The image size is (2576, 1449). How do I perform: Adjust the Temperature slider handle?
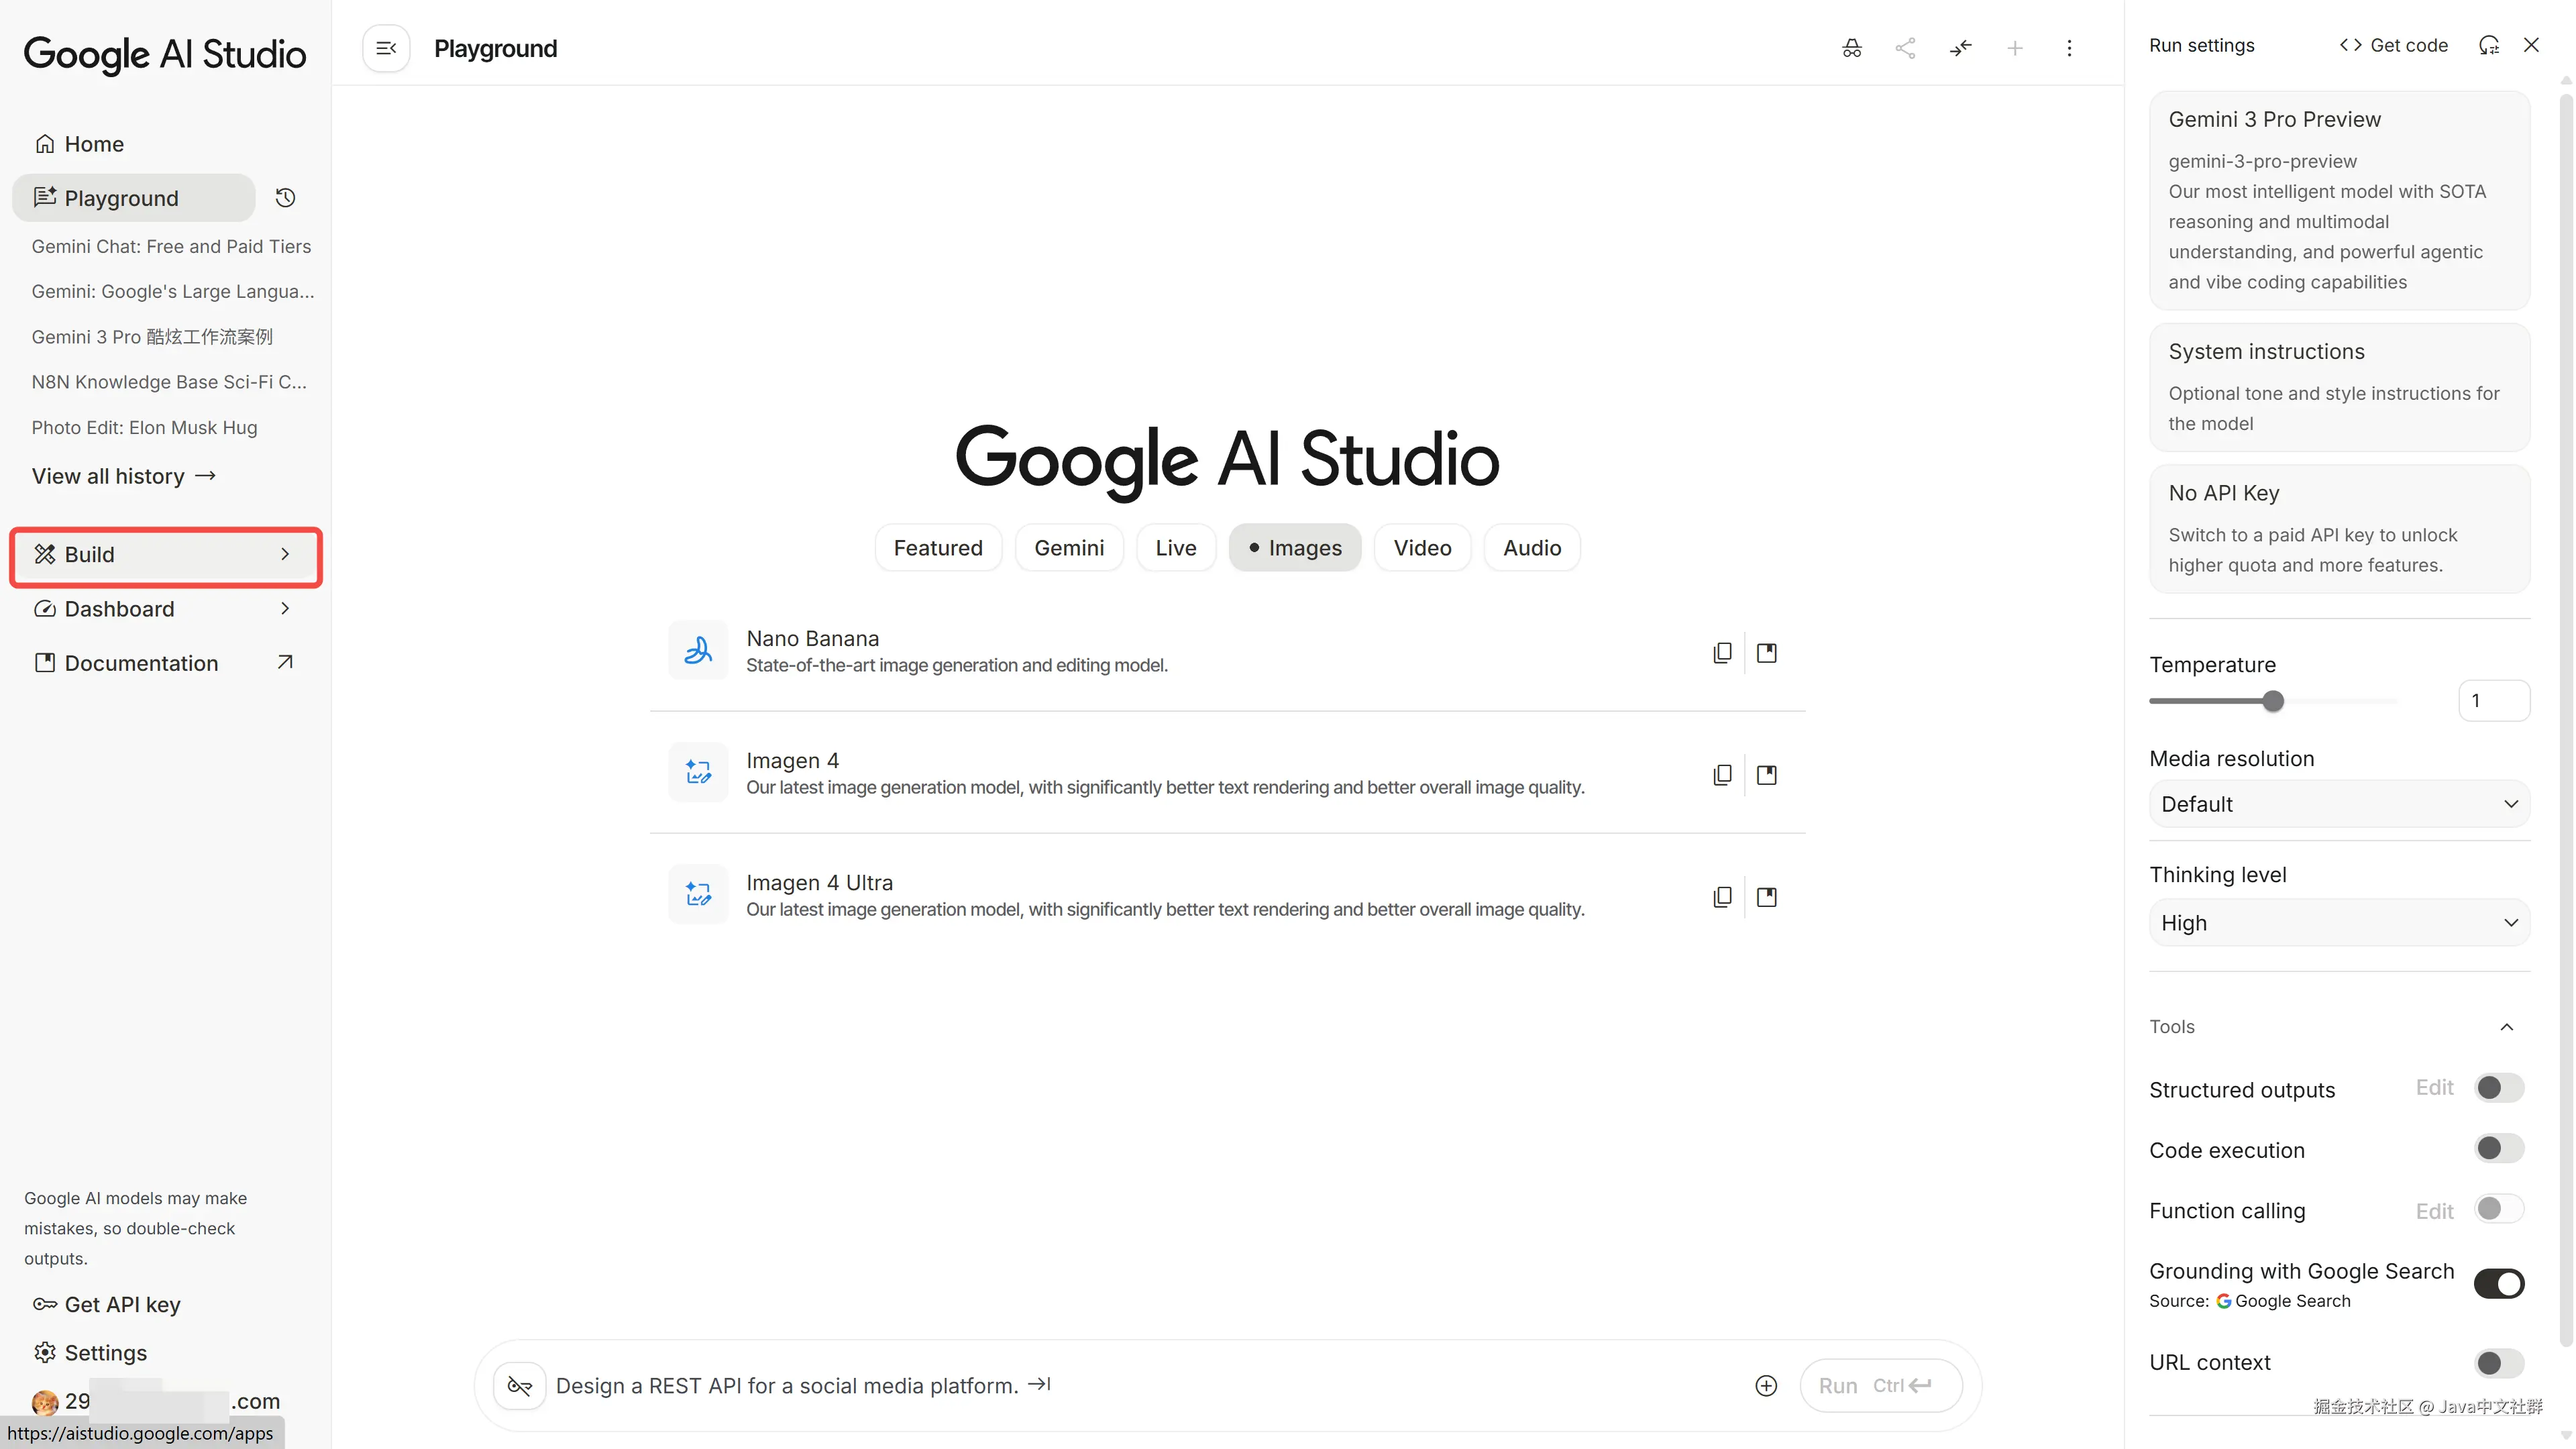[2273, 701]
